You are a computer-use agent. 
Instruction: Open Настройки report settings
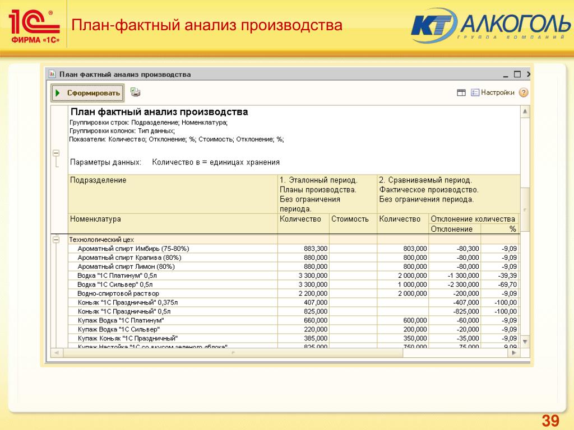click(493, 93)
